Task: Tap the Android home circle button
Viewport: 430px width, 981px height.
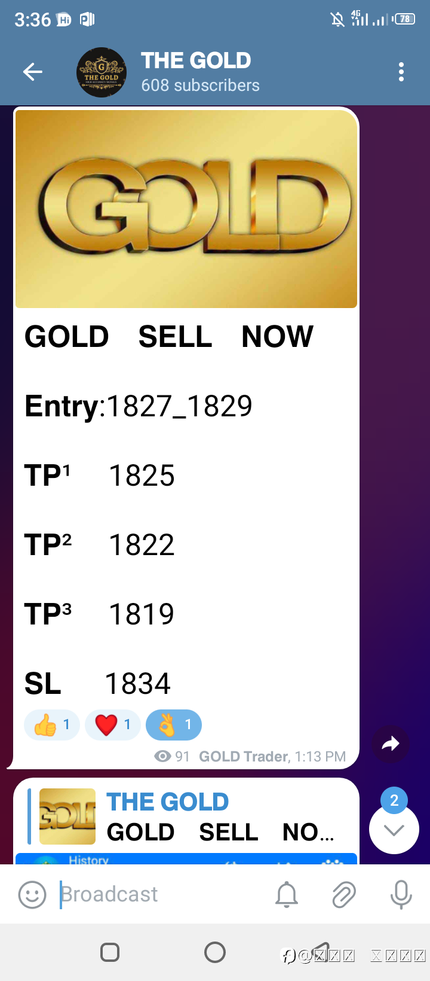Action: click(215, 952)
